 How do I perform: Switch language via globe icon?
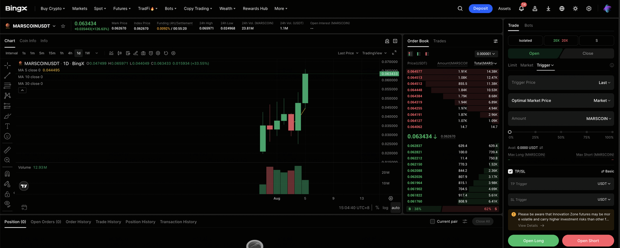tap(562, 8)
